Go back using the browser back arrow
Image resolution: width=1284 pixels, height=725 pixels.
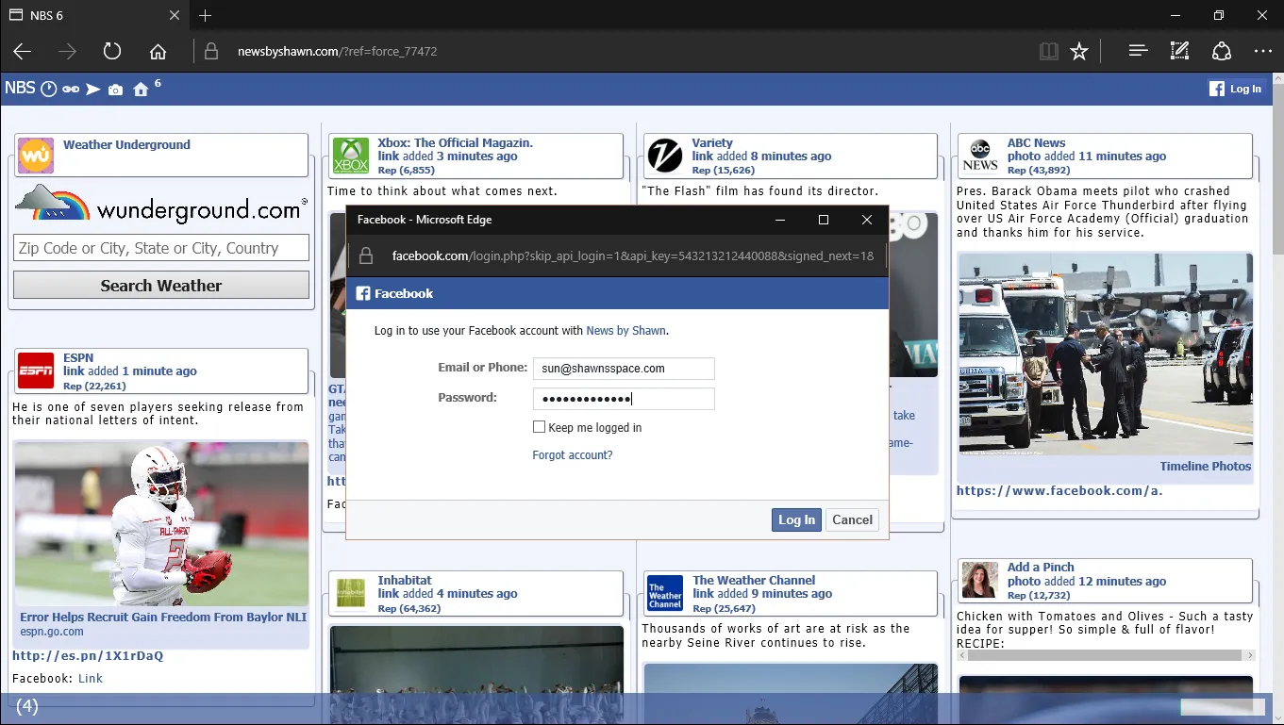pyautogui.click(x=23, y=51)
